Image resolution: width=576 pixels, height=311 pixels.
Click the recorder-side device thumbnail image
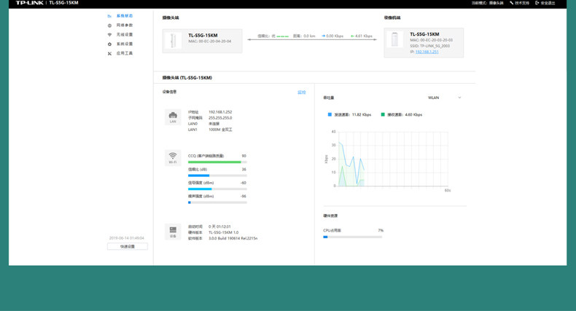[394, 39]
